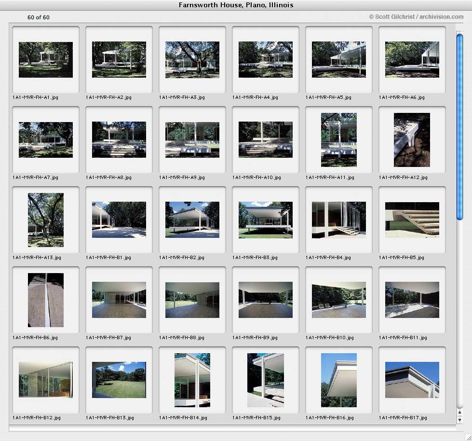
Task: Select thumbnail 1A1-MVR-FH-B4.jpg
Action: pos(339,220)
